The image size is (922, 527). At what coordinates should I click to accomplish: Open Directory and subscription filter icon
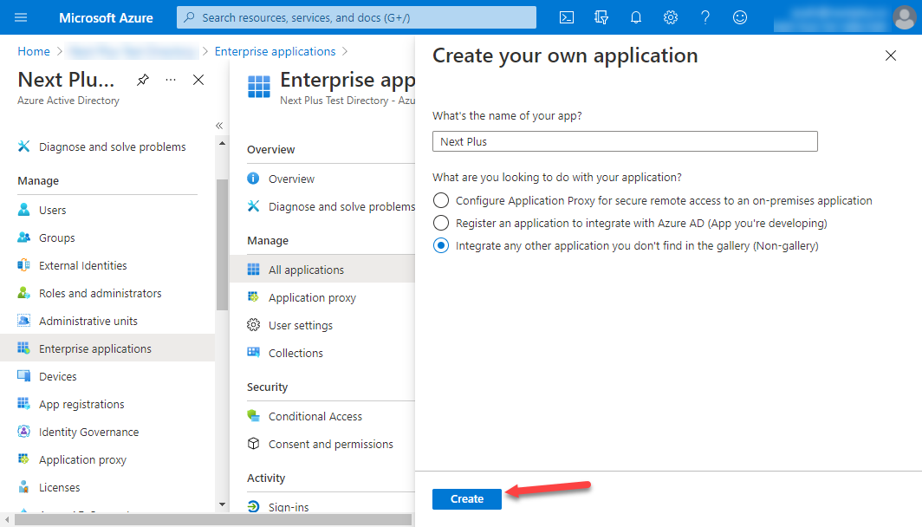point(601,17)
